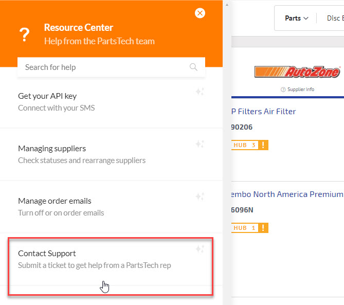
Task: Click the scrollbar up arrow
Action: pyautogui.click(x=227, y=5)
